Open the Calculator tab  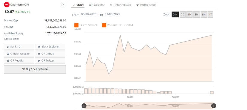click(x=97, y=5)
